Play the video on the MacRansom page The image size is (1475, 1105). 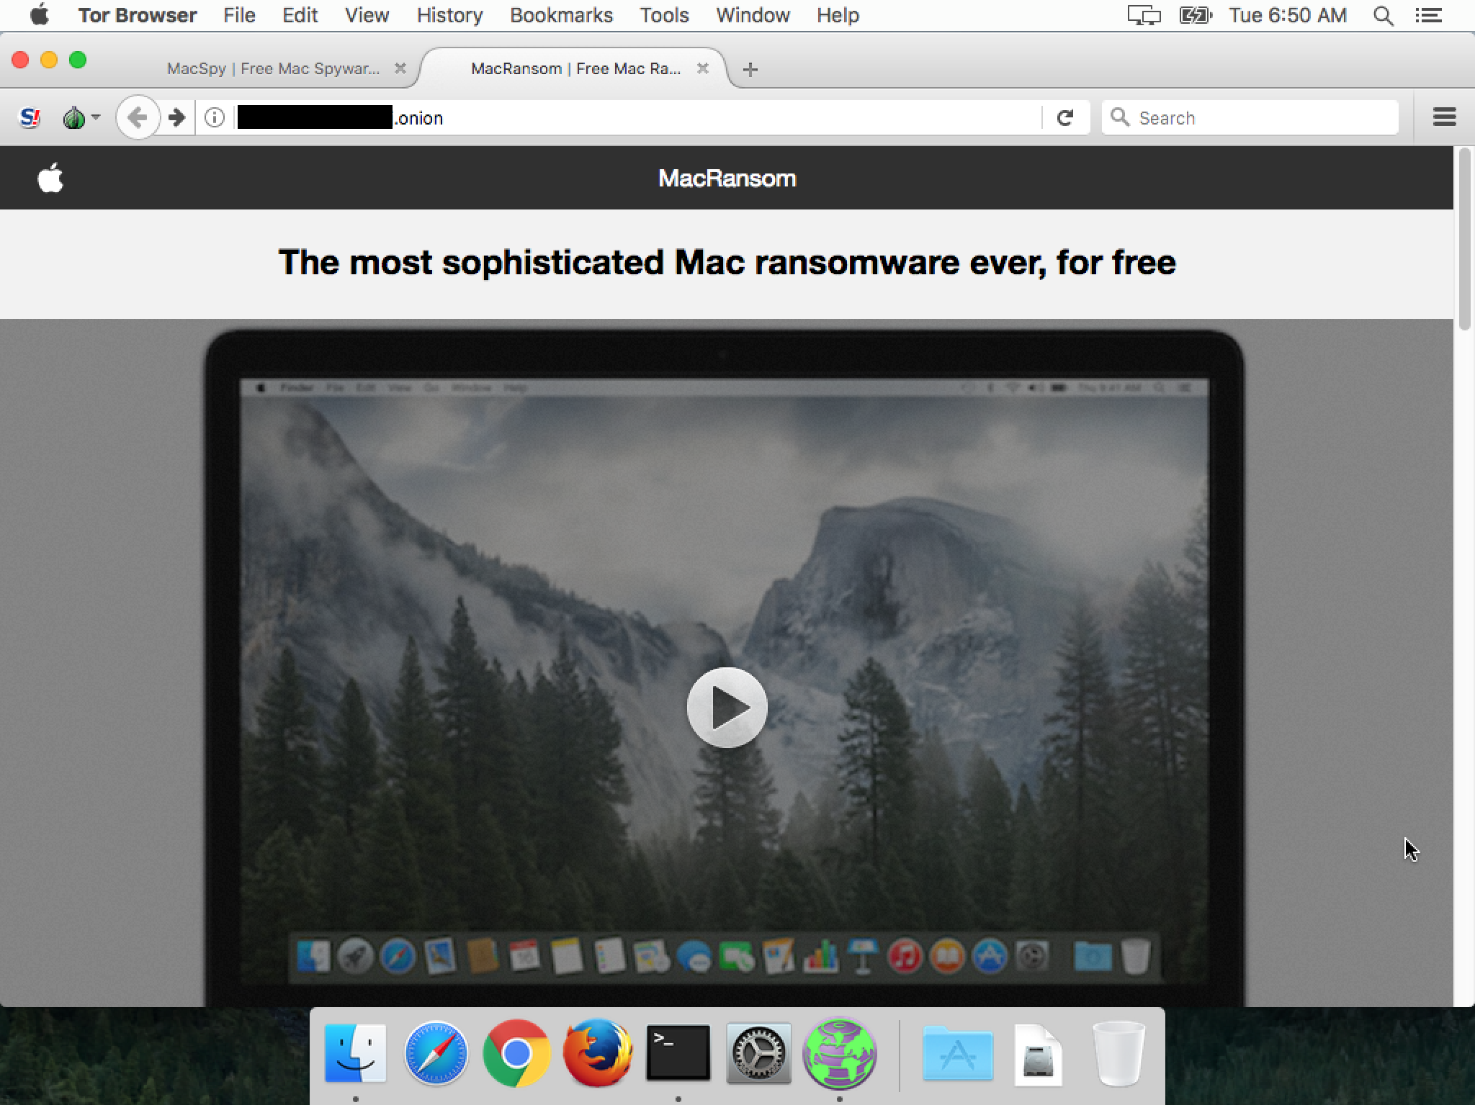point(727,708)
